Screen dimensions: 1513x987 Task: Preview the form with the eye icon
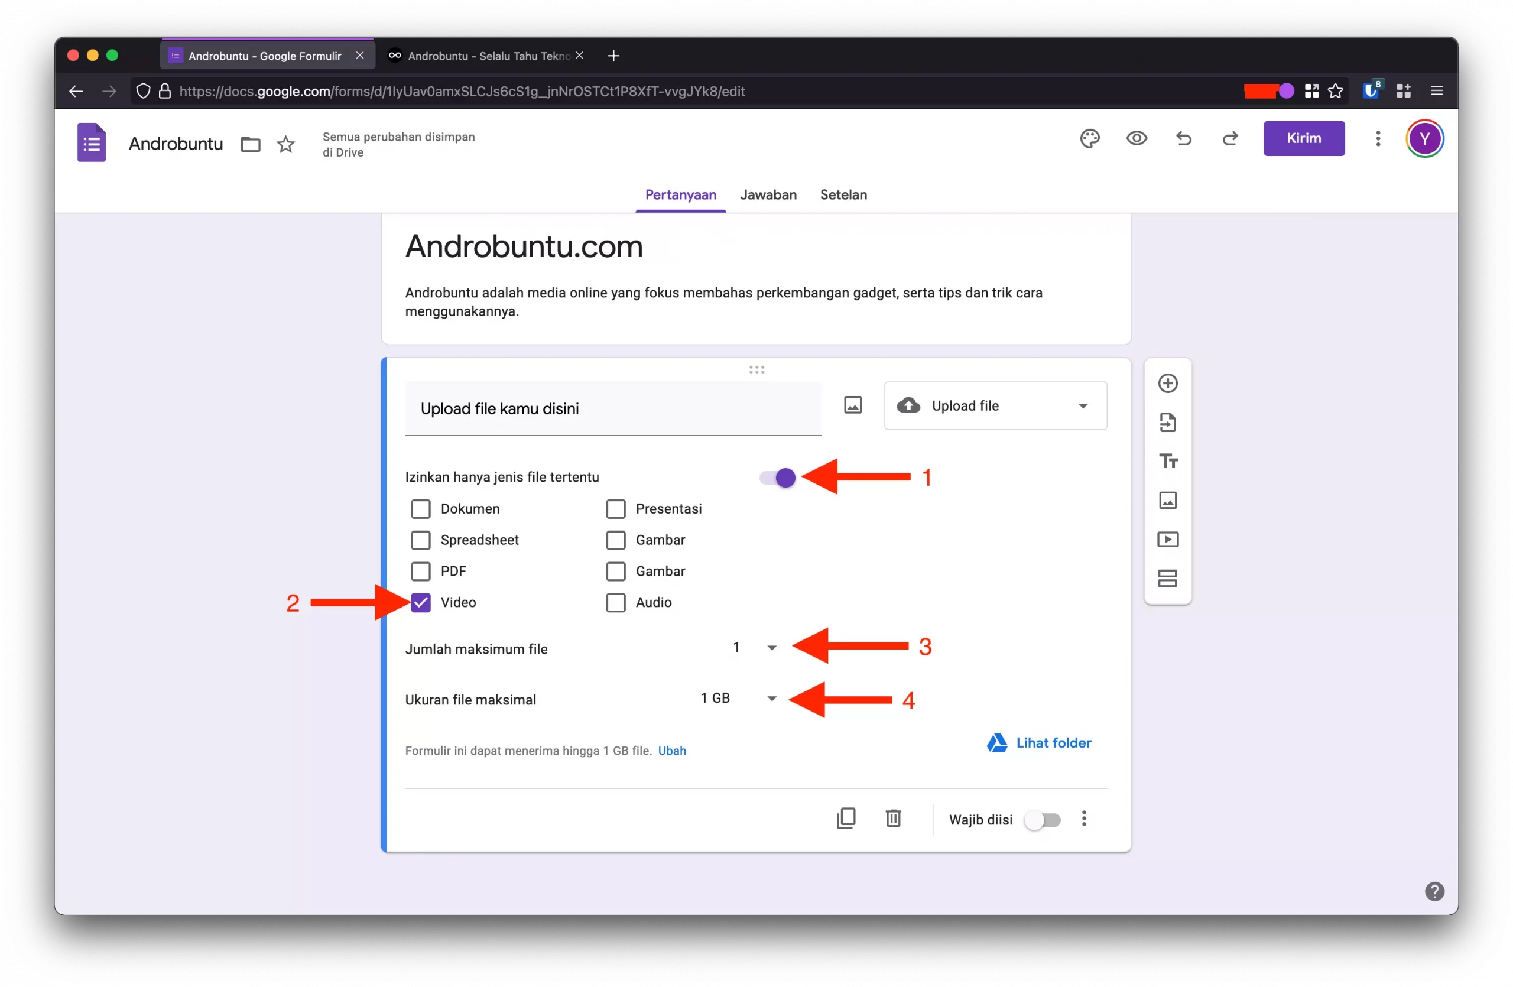[1137, 138]
